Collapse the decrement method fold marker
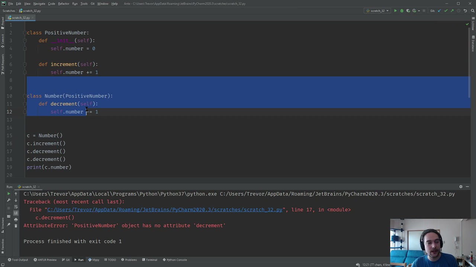The image size is (476, 267). [x=25, y=104]
